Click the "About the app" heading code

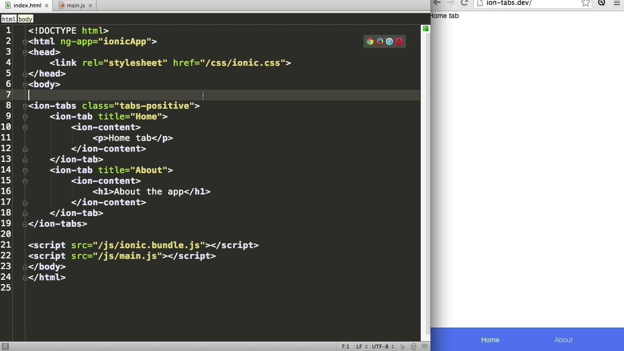click(x=149, y=192)
